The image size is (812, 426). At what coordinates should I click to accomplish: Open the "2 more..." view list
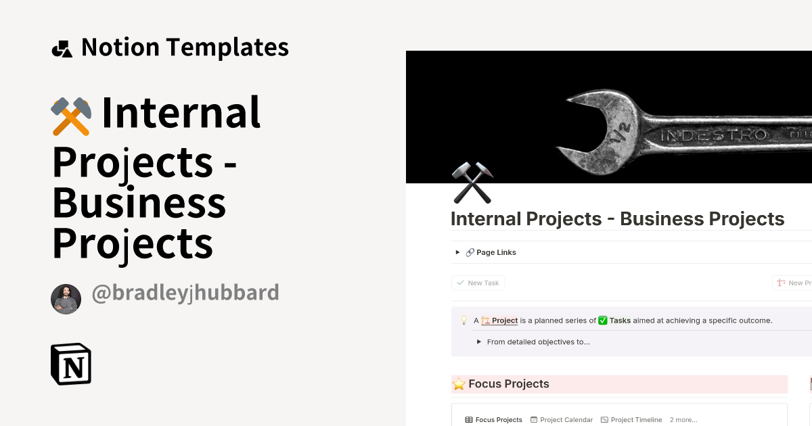[x=683, y=419]
